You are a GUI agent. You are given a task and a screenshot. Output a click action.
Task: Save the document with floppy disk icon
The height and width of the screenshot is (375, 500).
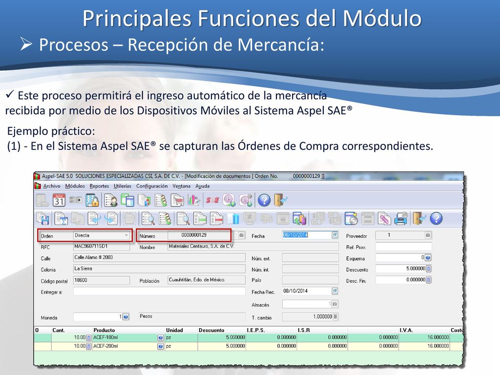(43, 218)
